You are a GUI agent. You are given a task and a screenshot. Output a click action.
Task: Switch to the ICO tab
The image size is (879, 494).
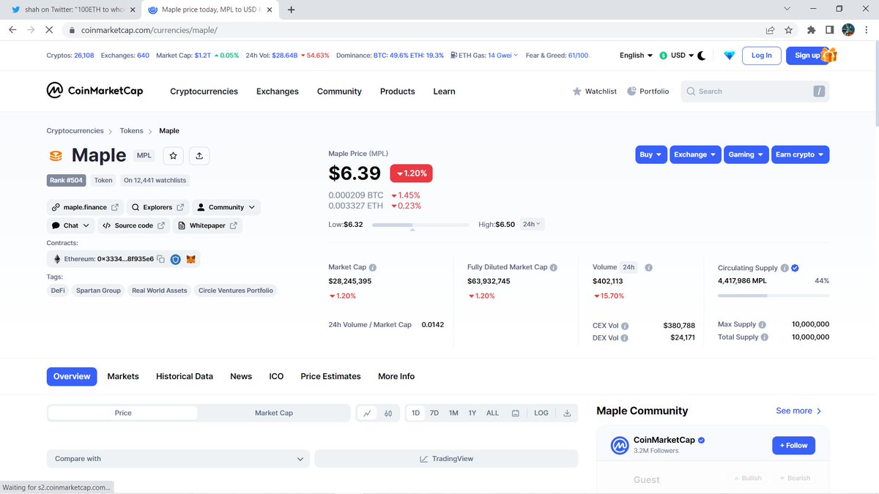tap(276, 376)
